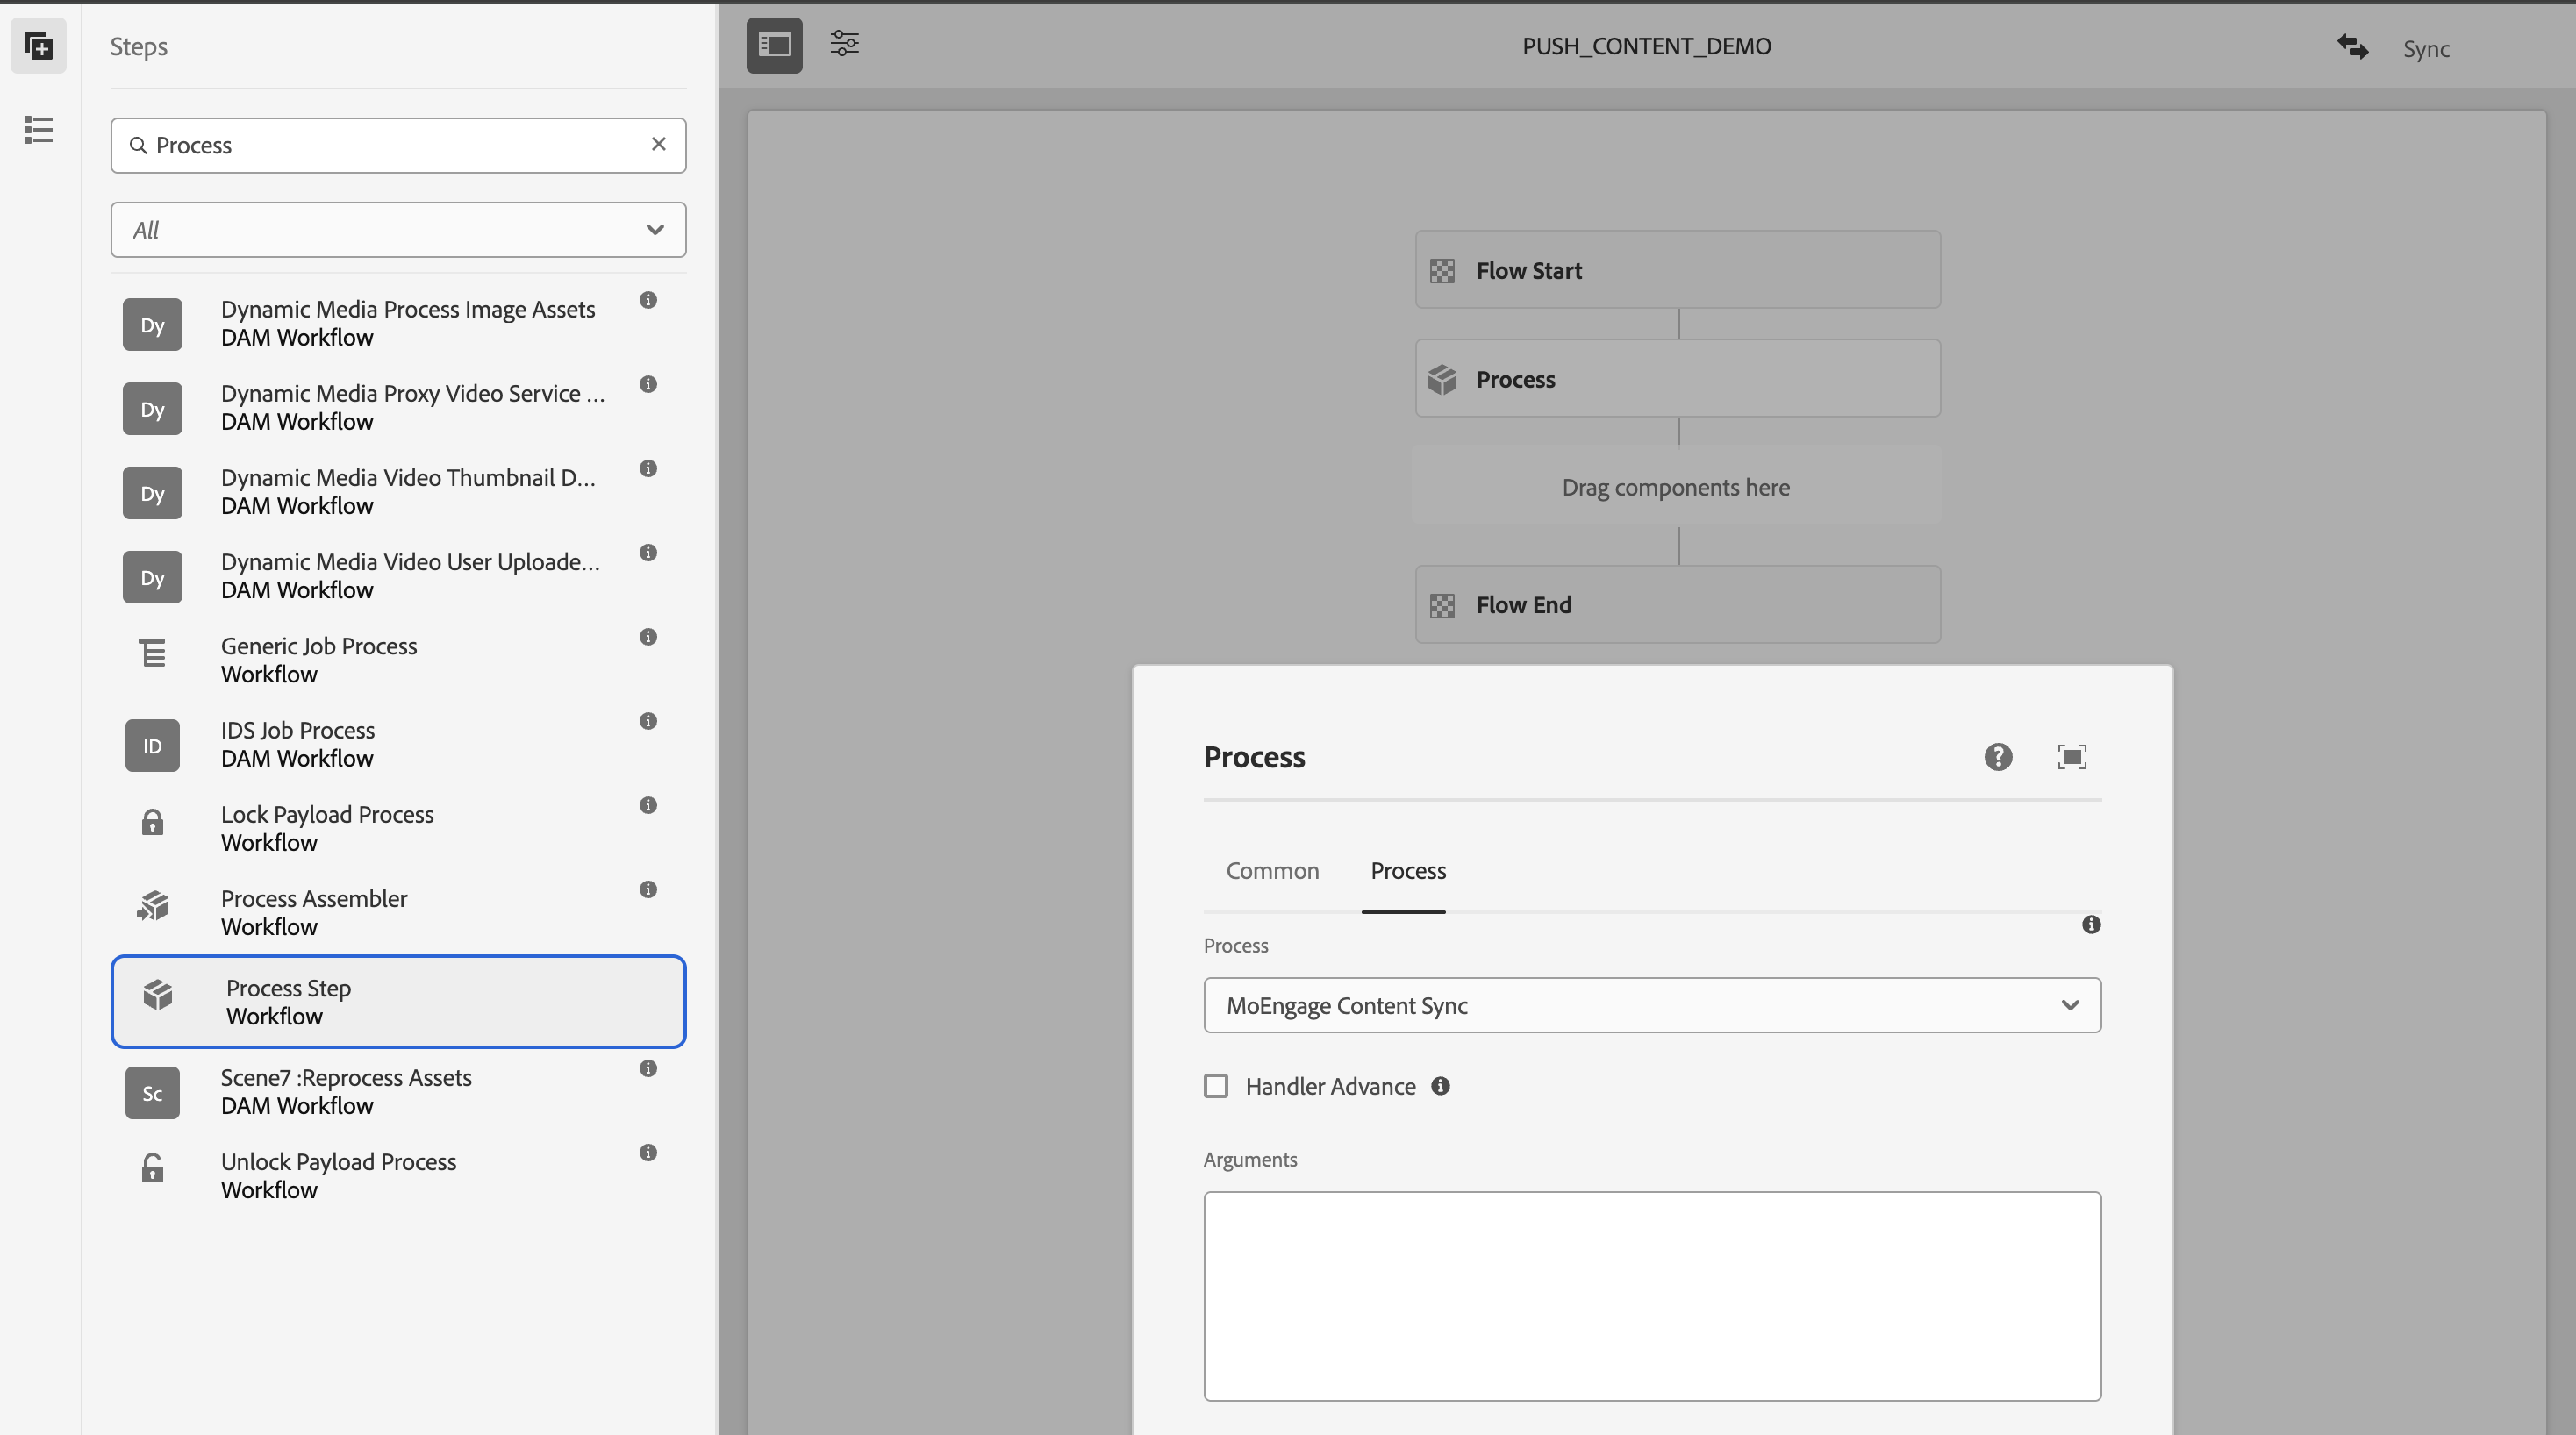Select the IDS Job Process step name
The height and width of the screenshot is (1435, 2576).
(x=298, y=730)
